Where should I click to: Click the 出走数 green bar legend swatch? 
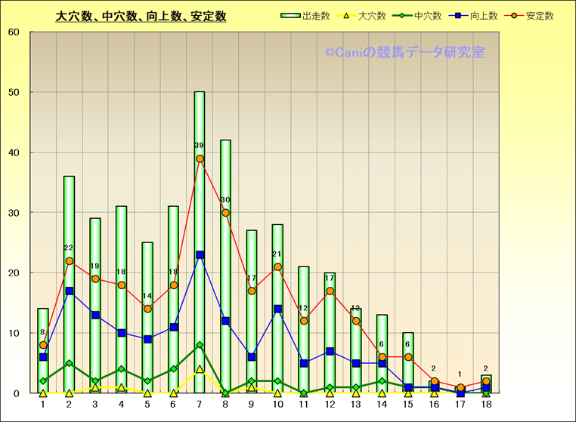tap(290, 16)
